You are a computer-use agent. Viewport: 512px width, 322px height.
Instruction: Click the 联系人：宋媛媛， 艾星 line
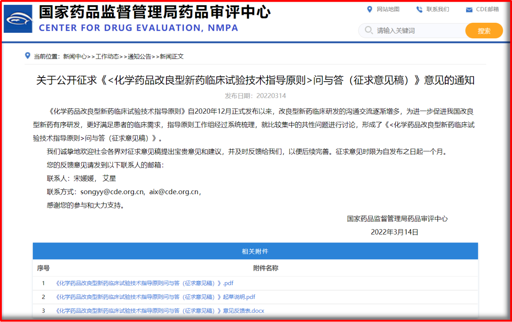pyautogui.click(x=81, y=179)
